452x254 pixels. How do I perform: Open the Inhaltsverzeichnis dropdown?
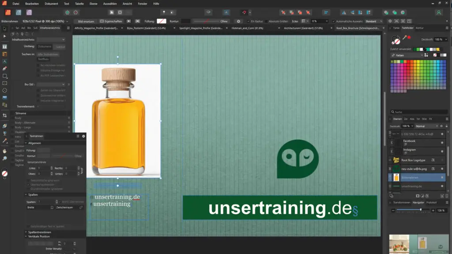tap(51, 40)
